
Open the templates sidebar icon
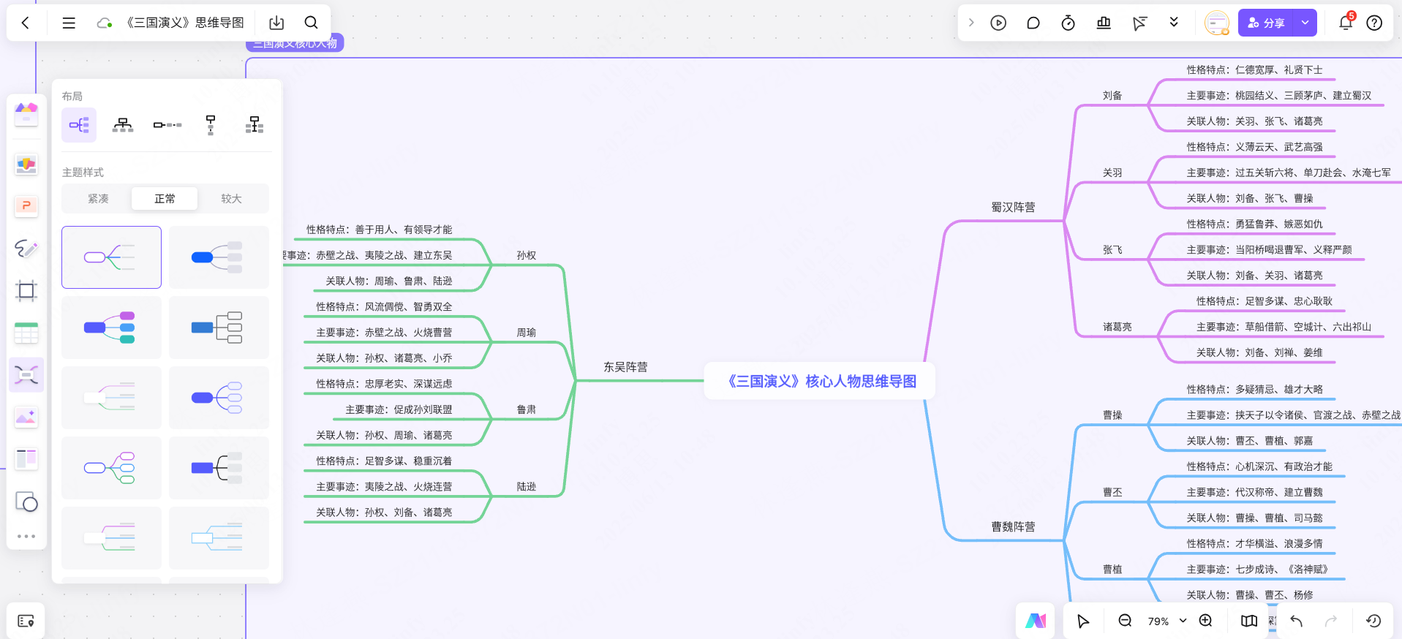(26, 113)
